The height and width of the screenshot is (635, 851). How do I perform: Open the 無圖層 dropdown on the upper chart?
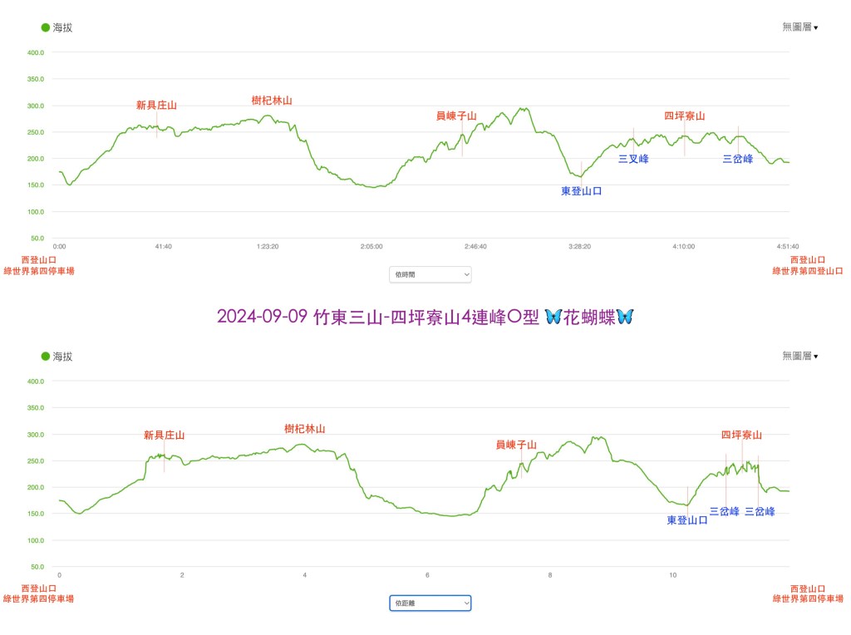(x=799, y=27)
